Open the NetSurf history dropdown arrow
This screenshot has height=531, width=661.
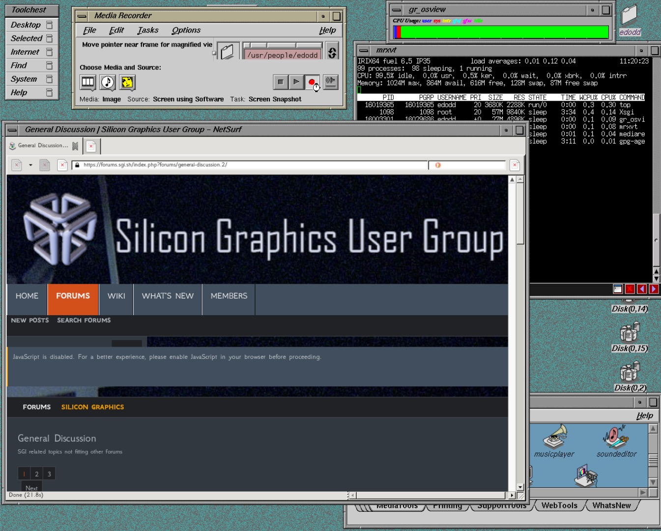pos(30,165)
